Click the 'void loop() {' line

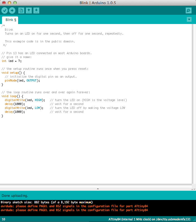[13, 96]
